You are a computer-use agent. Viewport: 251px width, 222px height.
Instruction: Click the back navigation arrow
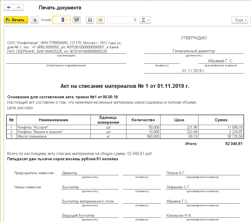[x=9, y=7]
